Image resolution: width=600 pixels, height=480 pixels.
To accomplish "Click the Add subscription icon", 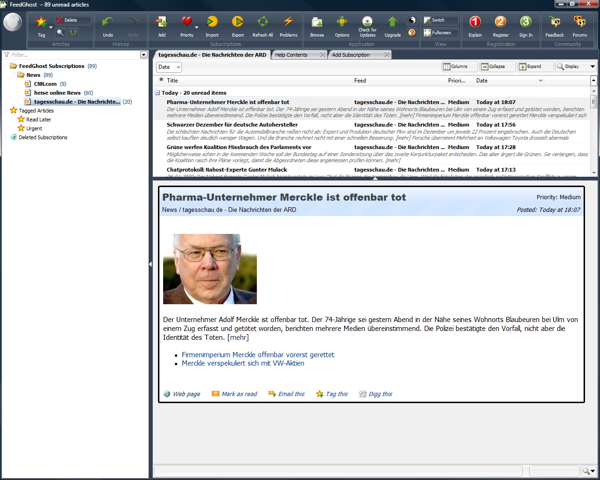I will (x=162, y=22).
